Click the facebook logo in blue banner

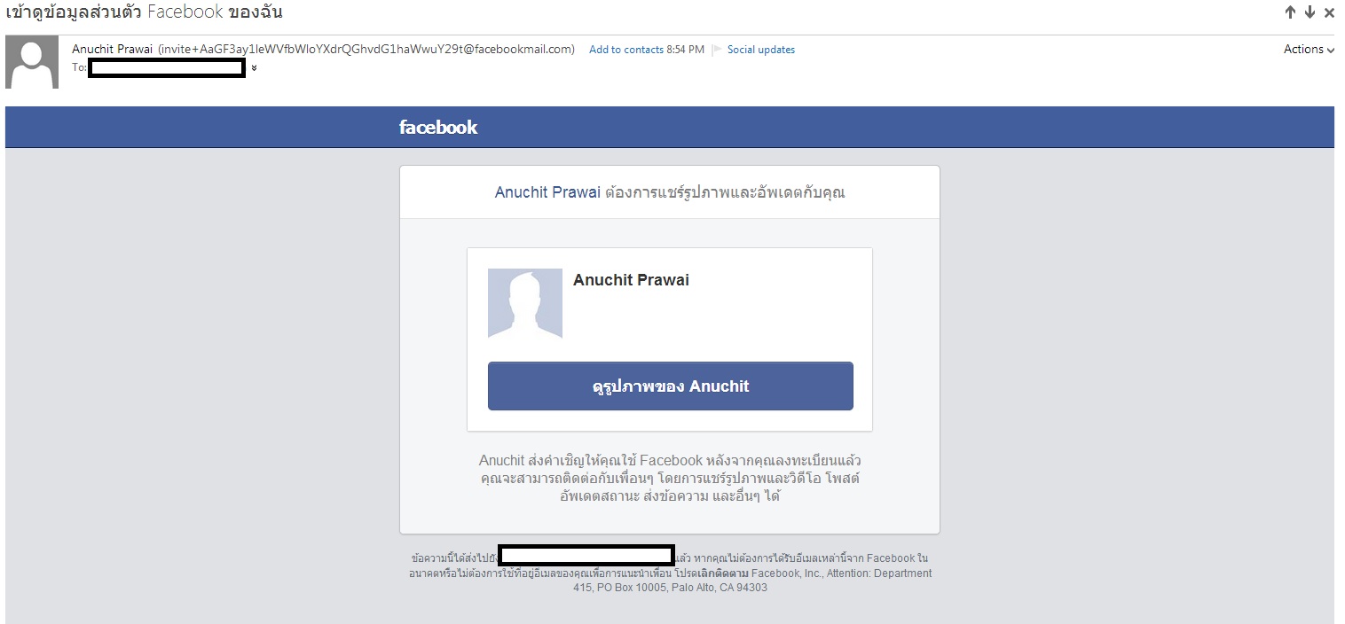(438, 128)
